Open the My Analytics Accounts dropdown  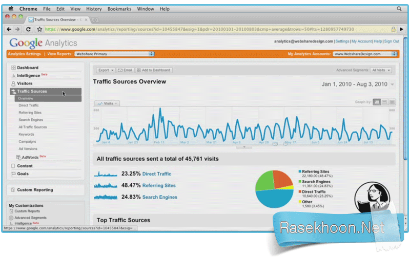(365, 54)
